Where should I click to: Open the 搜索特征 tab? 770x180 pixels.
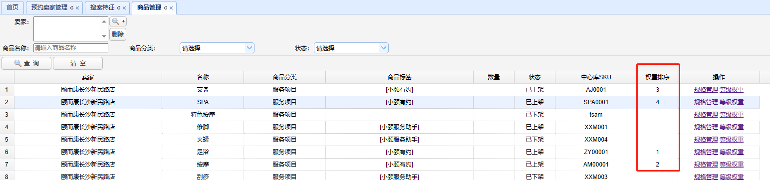pyautogui.click(x=102, y=8)
